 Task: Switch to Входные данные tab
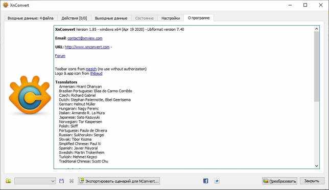click(x=31, y=18)
